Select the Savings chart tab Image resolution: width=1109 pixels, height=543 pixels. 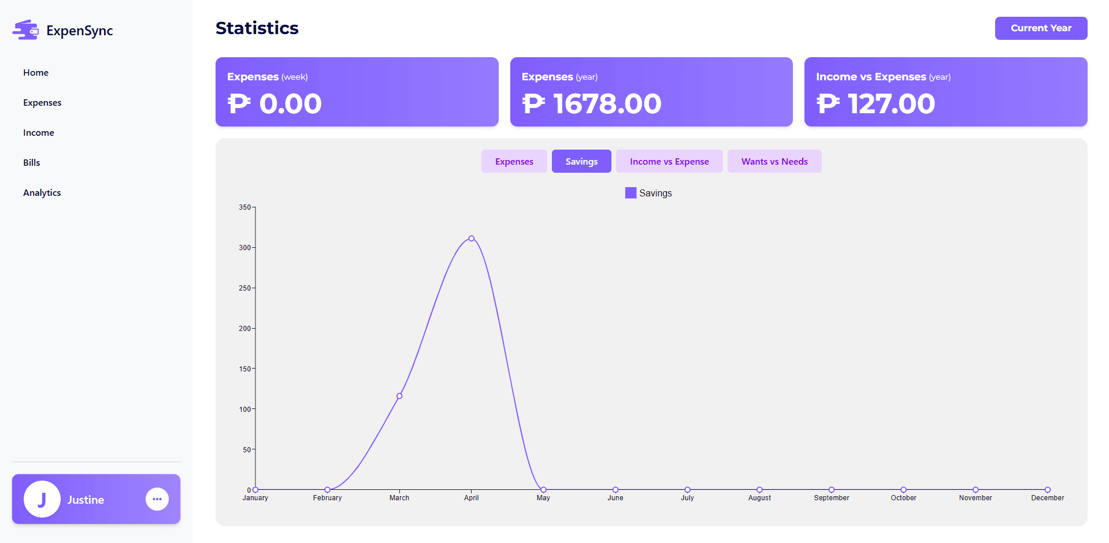coord(581,162)
